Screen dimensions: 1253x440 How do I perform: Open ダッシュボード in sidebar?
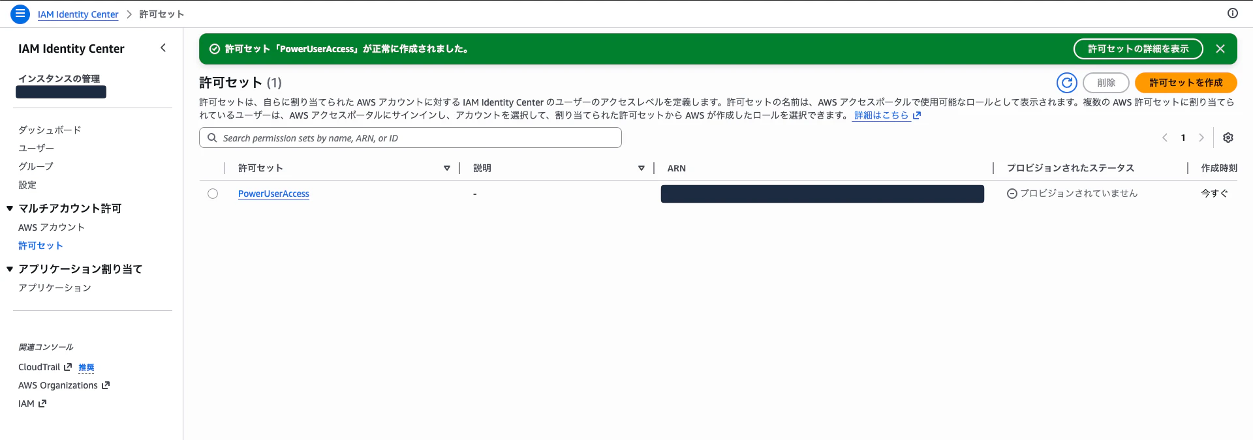(x=50, y=130)
